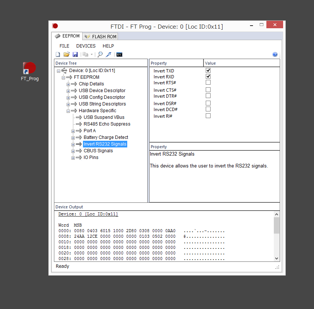Click the Device Output scroll down arrow
314x309 pixels.
tap(276, 258)
